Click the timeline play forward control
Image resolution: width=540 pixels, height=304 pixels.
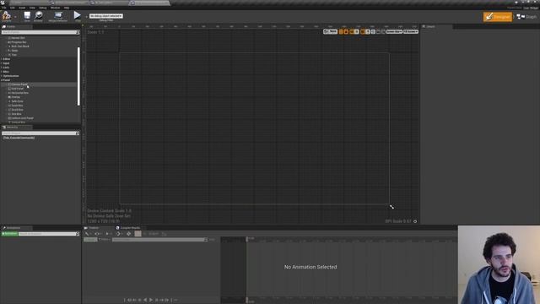point(151,300)
